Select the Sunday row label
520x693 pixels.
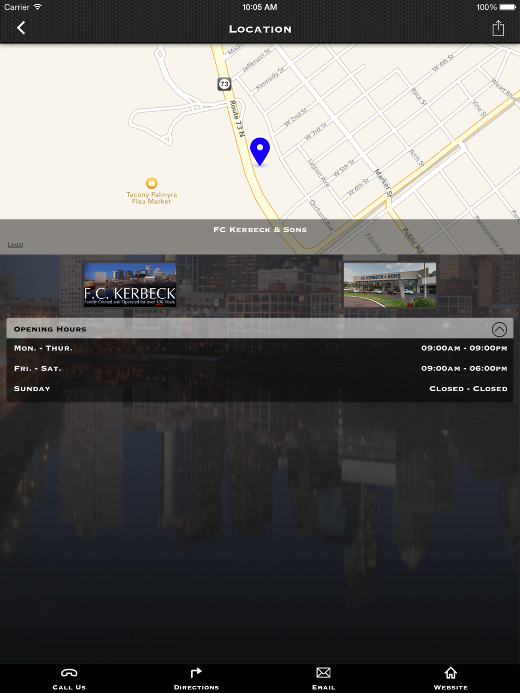[32, 389]
